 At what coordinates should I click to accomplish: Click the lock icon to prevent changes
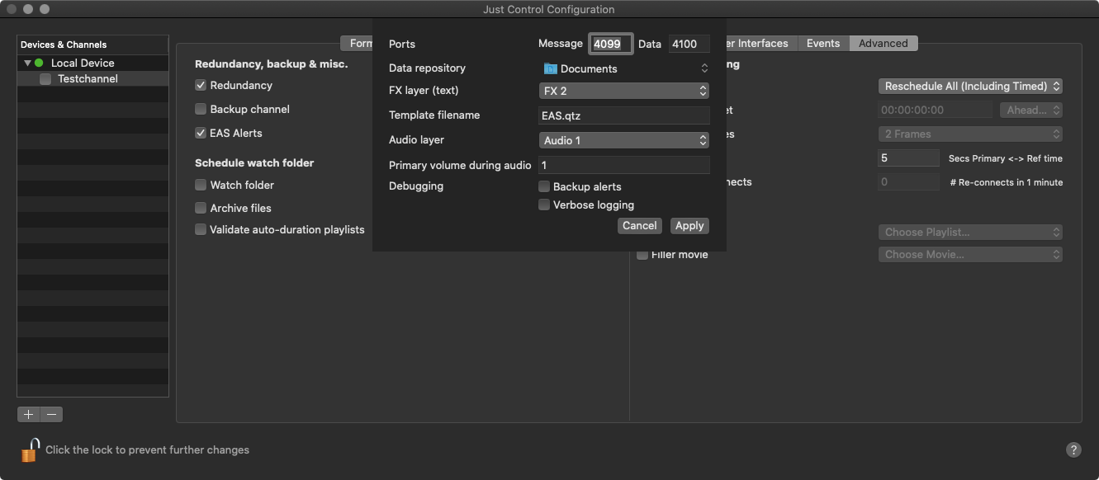(x=31, y=450)
